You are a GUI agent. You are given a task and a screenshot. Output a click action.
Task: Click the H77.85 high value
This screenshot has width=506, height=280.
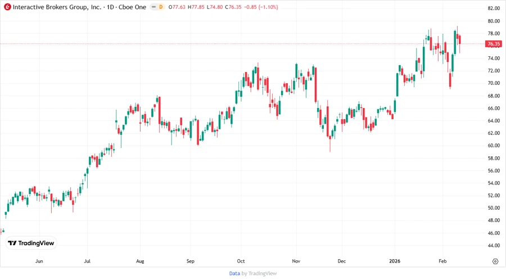coord(196,7)
